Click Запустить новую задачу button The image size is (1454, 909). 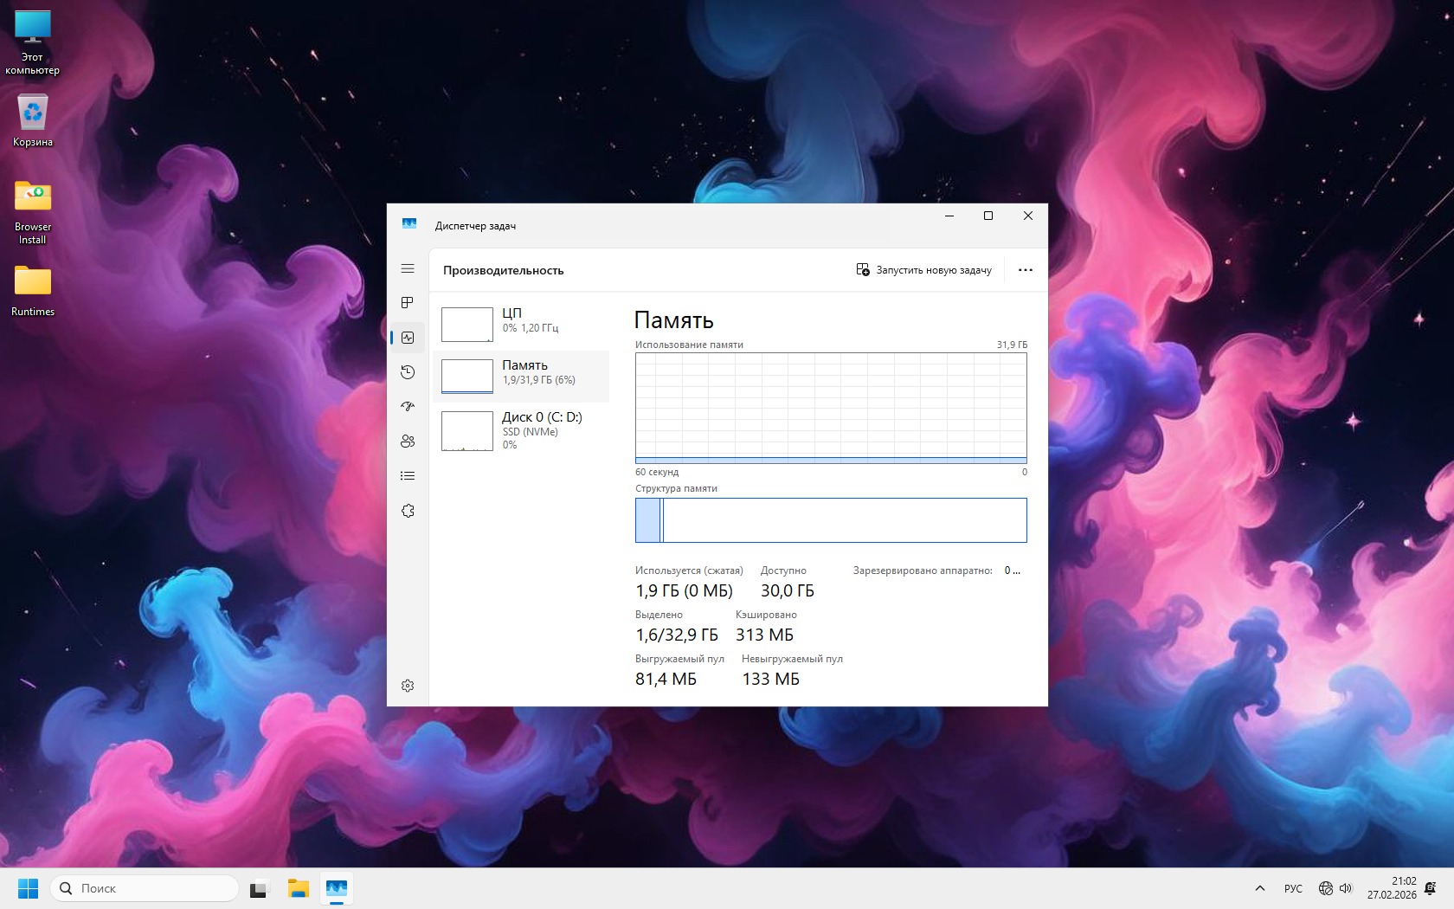(x=923, y=270)
